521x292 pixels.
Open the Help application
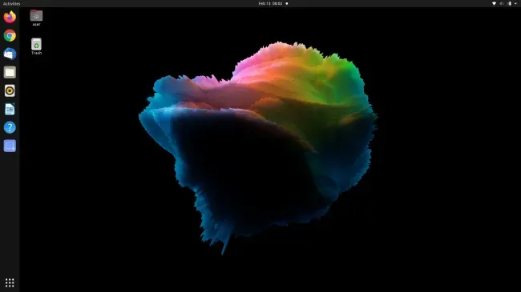[10, 127]
